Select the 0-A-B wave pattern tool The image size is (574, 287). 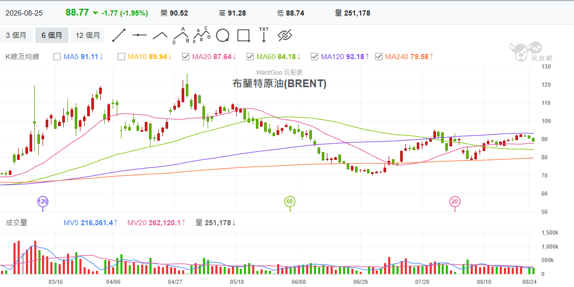181,35
